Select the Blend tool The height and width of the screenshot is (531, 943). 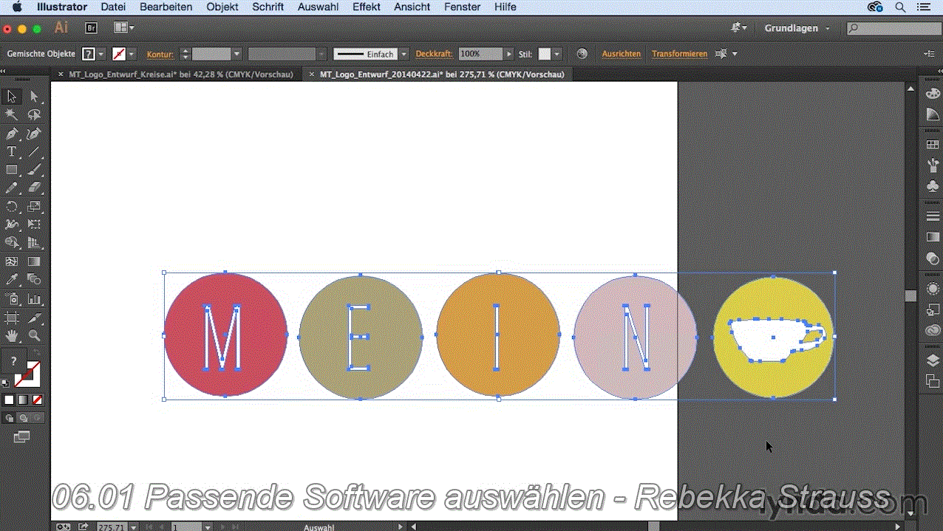pos(34,280)
